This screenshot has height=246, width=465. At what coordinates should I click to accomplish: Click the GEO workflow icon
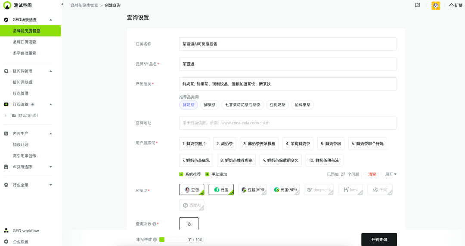click(x=6, y=231)
